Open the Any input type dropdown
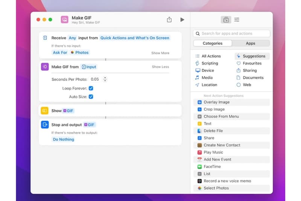The height and width of the screenshot is (201, 301). coord(72,38)
